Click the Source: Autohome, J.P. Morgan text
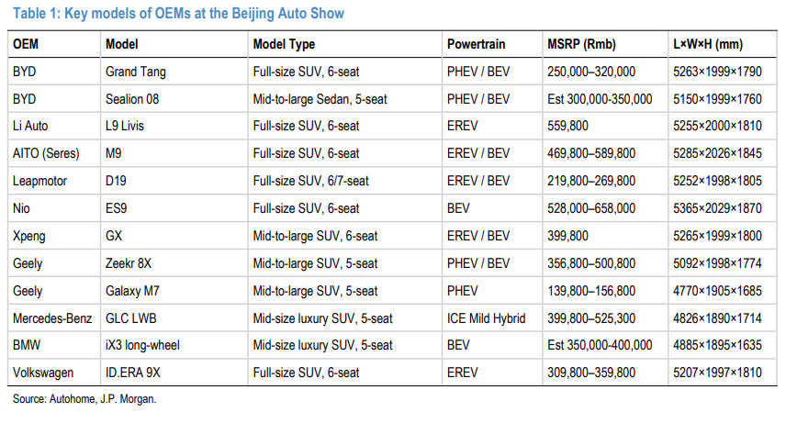This screenshot has width=786, height=423. point(85,400)
